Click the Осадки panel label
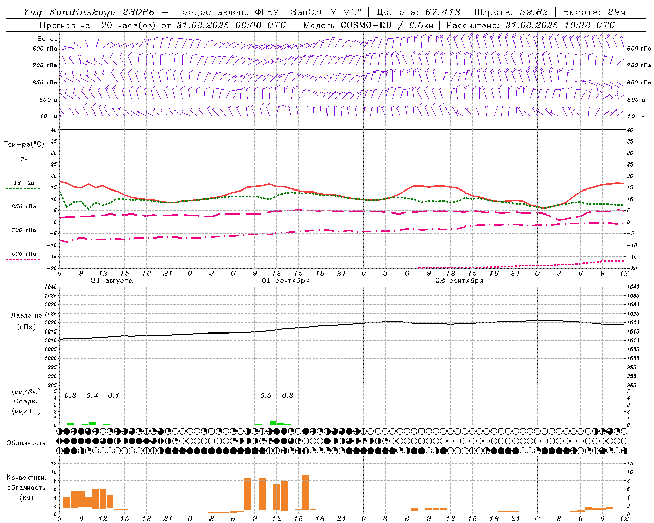Viewport: 654px width, 523px height. 27,401
